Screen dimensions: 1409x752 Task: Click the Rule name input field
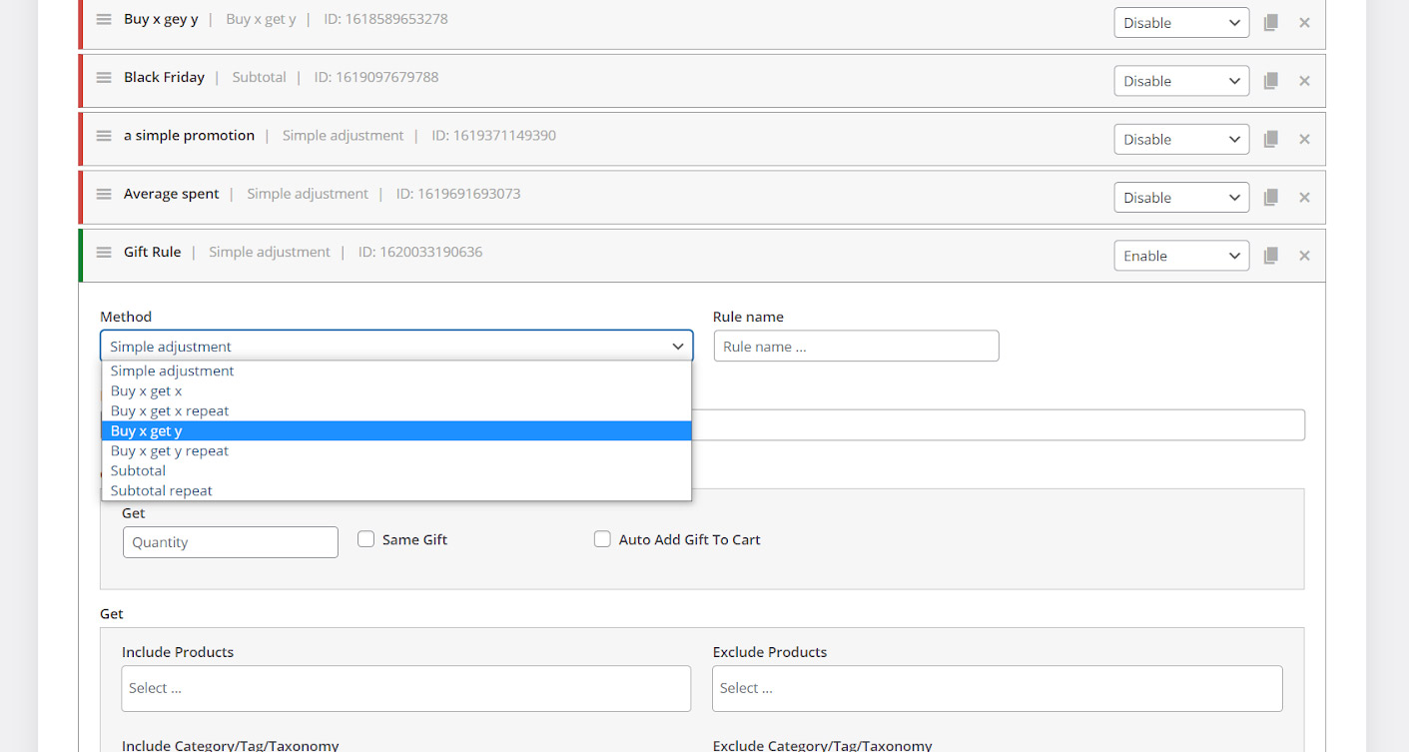[856, 347]
